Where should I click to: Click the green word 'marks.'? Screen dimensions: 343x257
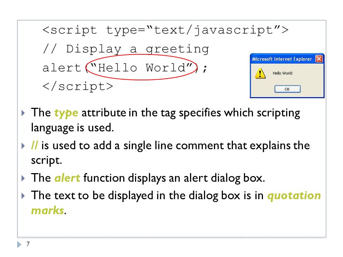coord(49,211)
